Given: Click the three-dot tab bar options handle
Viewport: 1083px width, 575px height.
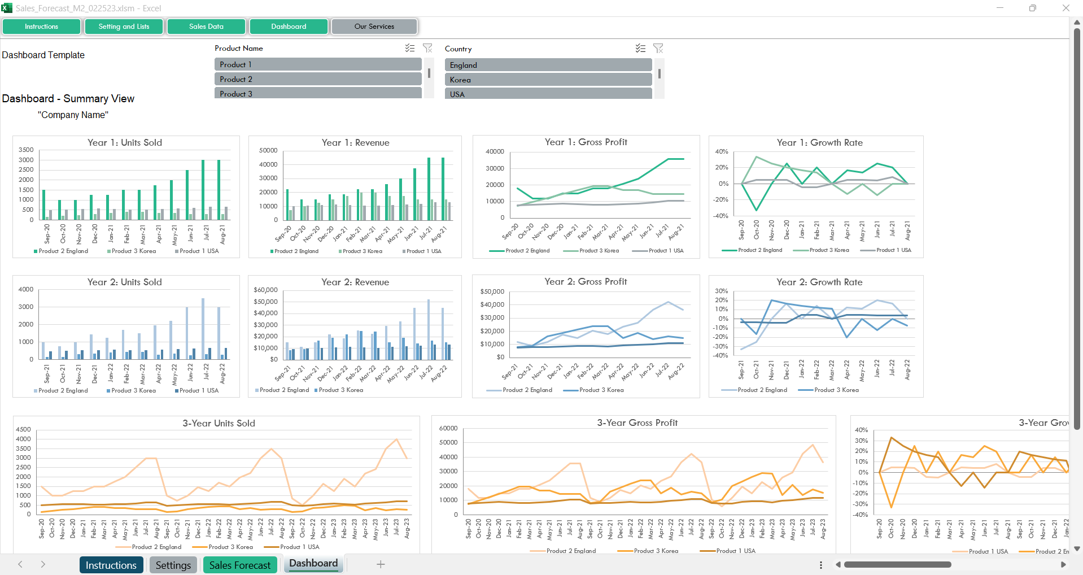Looking at the screenshot, I should click(821, 565).
